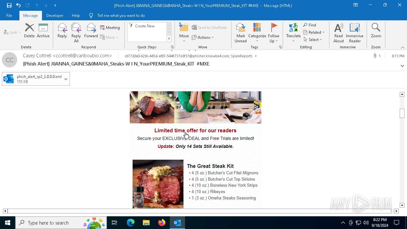The height and width of the screenshot is (229, 407).
Task: Open Quick Steps dialog launcher
Action: click(x=172, y=47)
